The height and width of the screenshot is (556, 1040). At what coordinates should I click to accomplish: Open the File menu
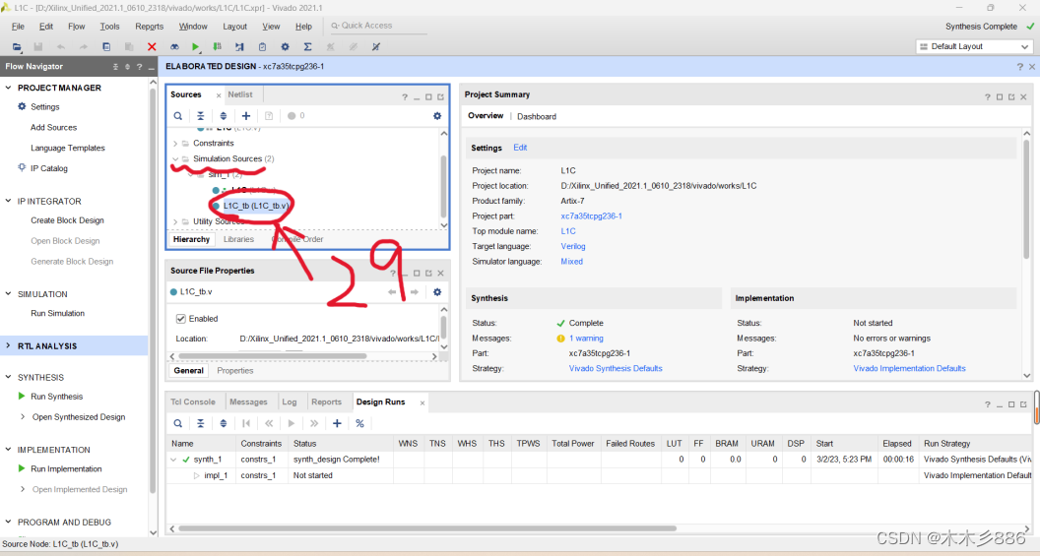tap(18, 27)
